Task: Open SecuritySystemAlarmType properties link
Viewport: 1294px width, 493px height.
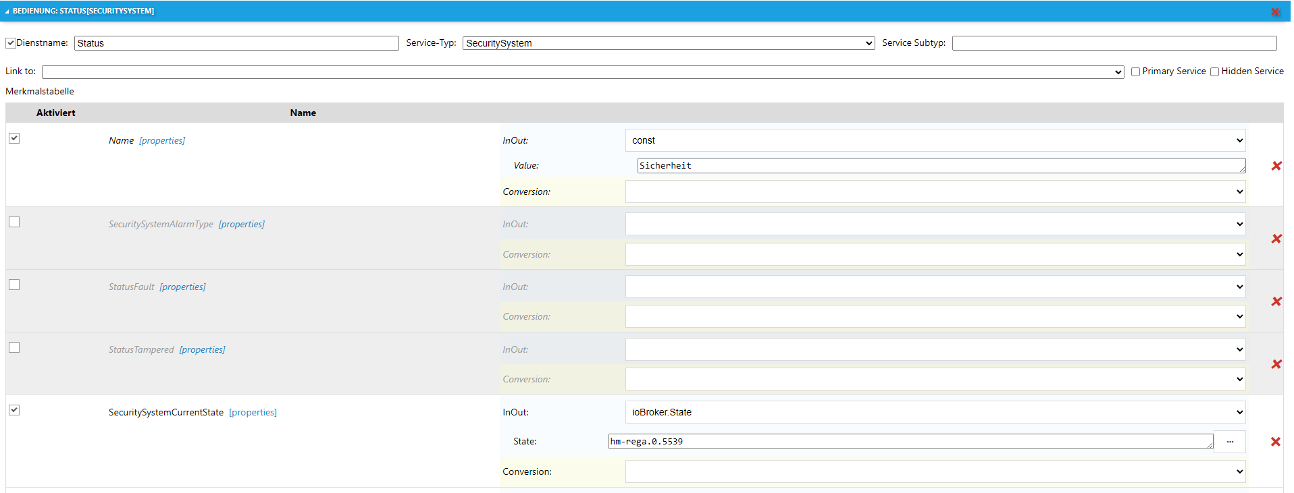Action: pyautogui.click(x=242, y=224)
